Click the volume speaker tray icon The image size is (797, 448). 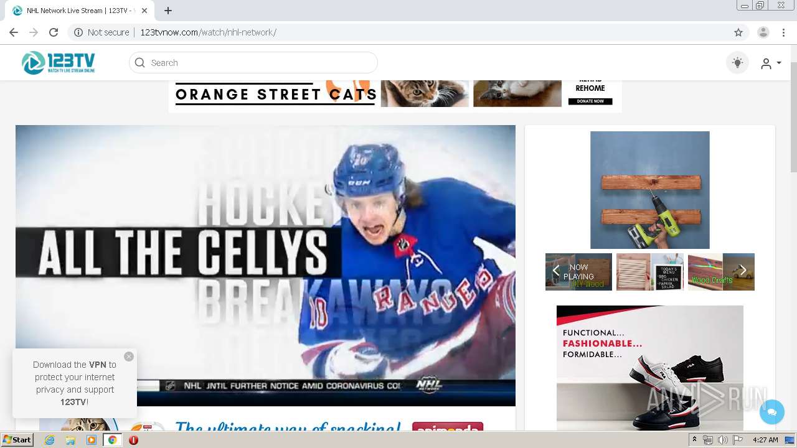point(722,440)
